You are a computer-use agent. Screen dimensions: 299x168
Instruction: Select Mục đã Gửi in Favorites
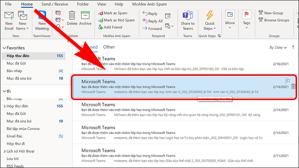34,63
